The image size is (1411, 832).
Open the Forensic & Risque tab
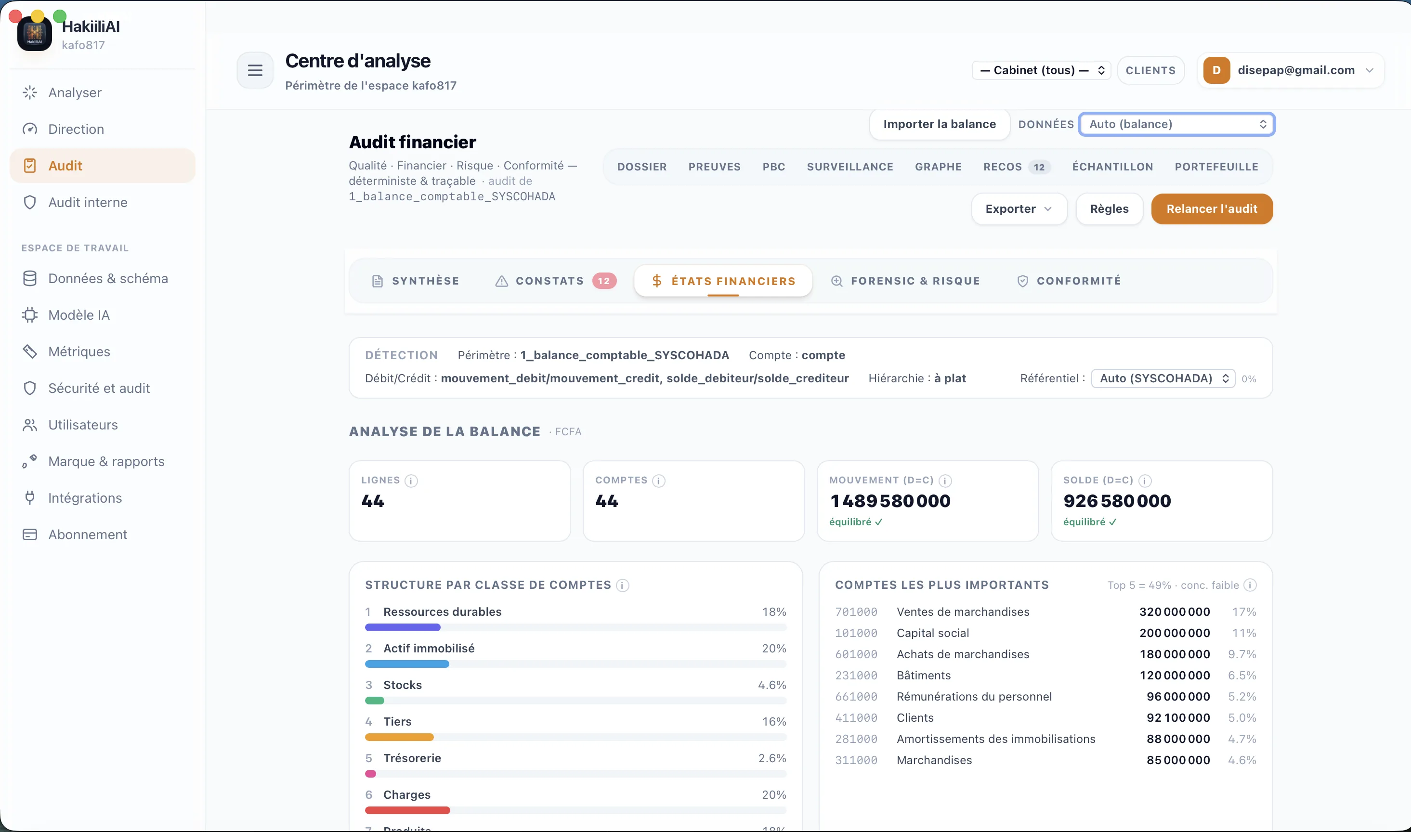coord(905,281)
